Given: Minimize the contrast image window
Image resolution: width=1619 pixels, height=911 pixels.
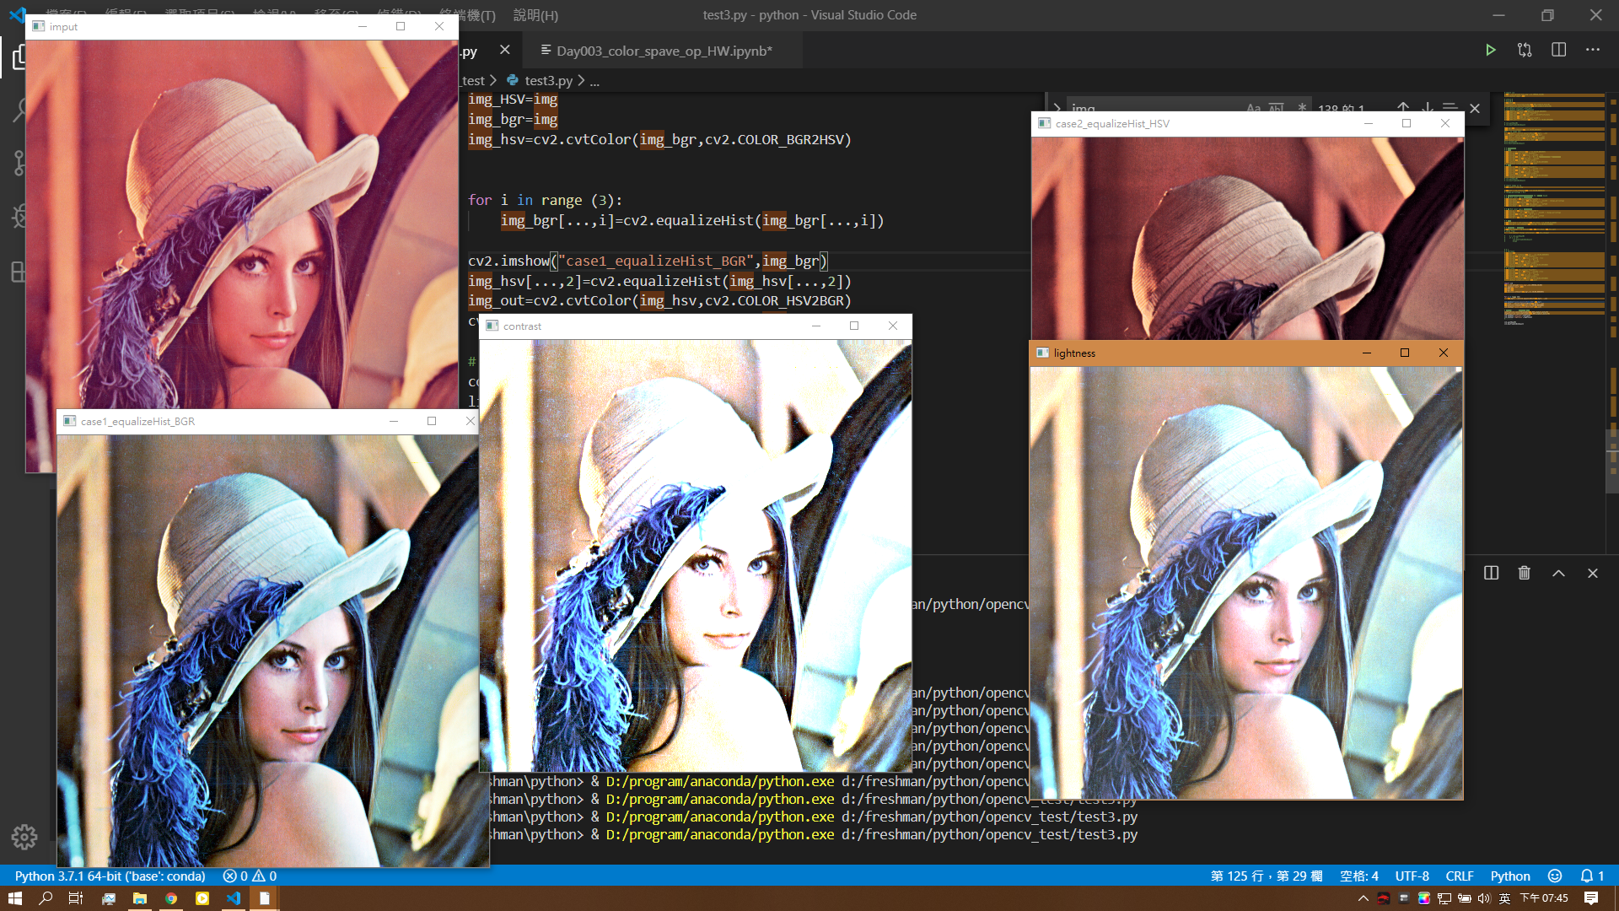Looking at the screenshot, I should pyautogui.click(x=816, y=326).
